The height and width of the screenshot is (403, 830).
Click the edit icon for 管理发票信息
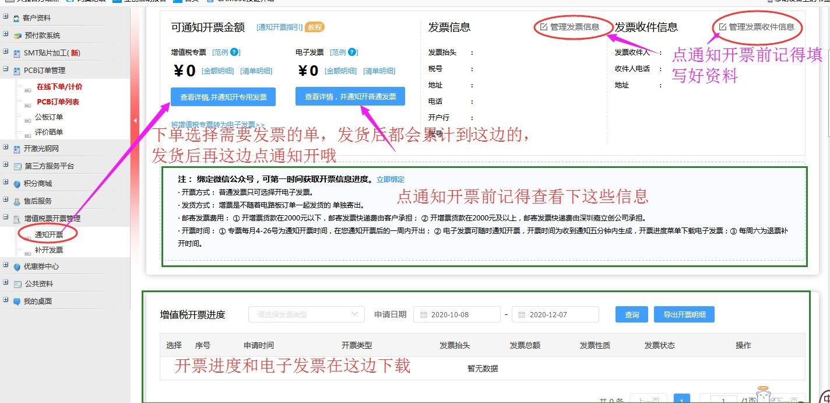544,27
